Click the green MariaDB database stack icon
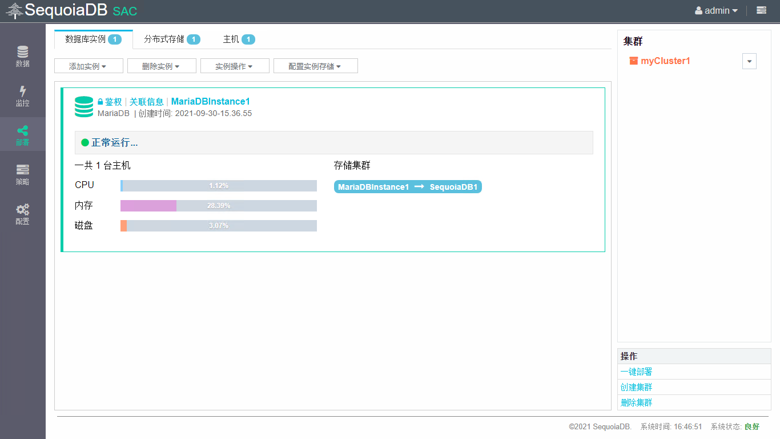 pos(84,107)
